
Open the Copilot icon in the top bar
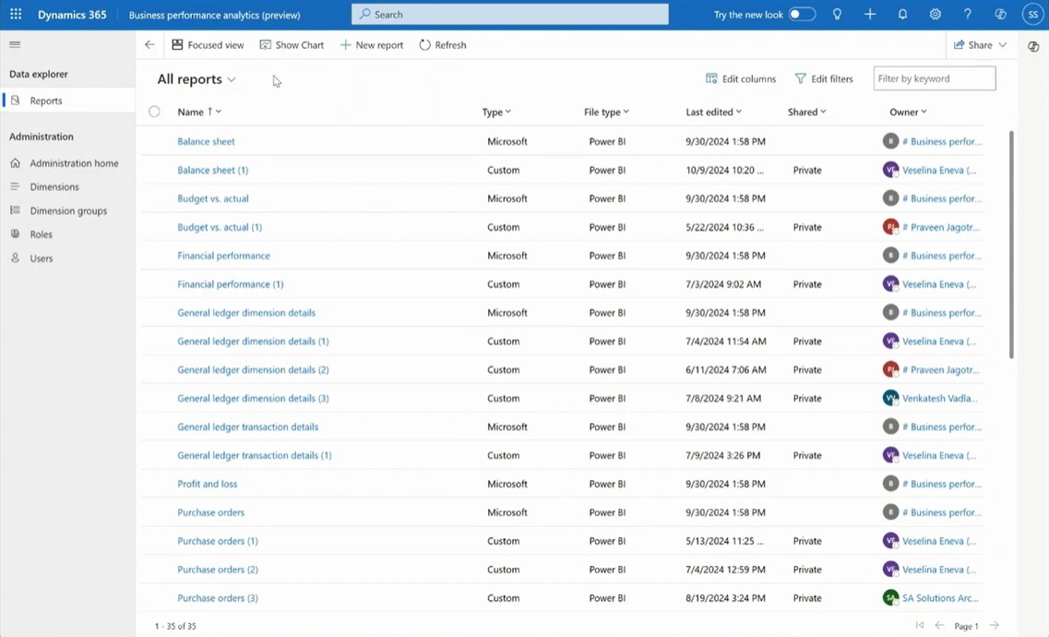click(x=1000, y=14)
